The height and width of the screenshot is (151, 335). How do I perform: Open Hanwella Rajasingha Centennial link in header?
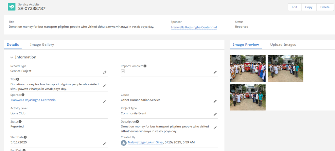(x=194, y=27)
